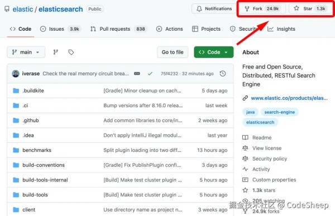Open the benchmarks folder
335x216 pixels.
pyautogui.click(x=37, y=150)
